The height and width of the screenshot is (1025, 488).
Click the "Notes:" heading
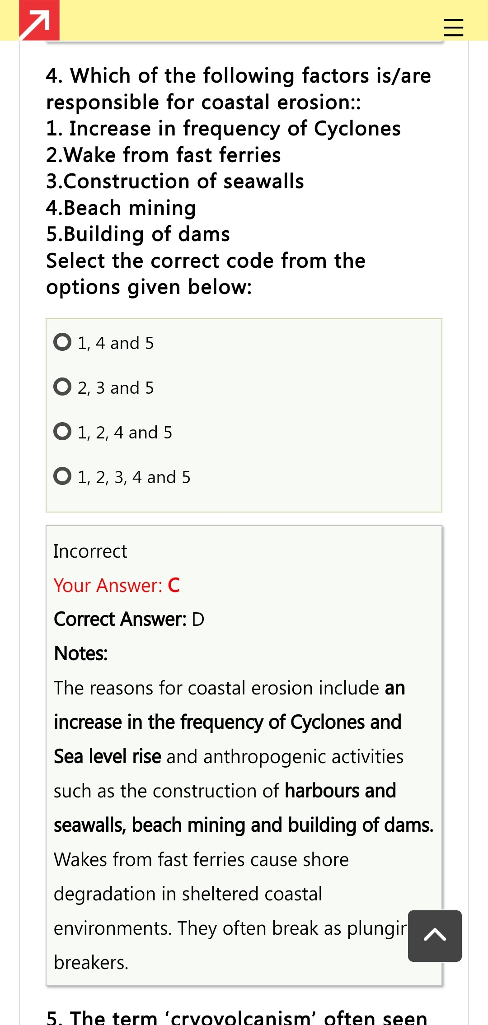coord(81,653)
